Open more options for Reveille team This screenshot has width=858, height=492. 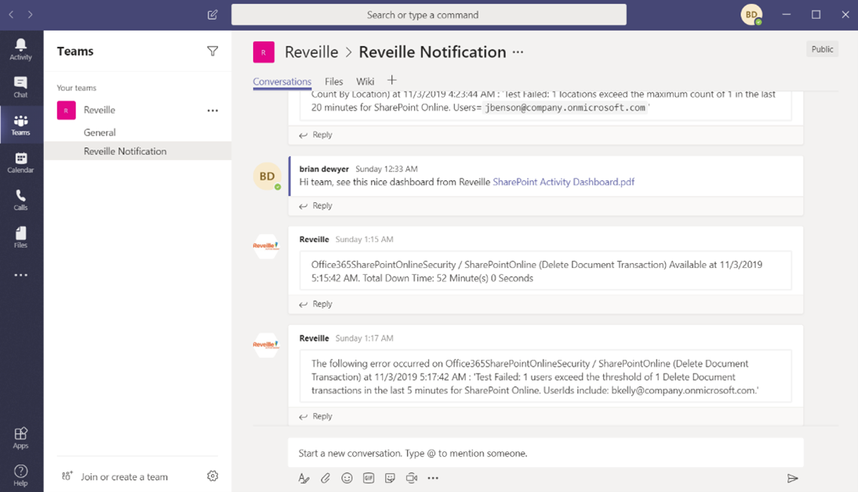[x=213, y=110]
